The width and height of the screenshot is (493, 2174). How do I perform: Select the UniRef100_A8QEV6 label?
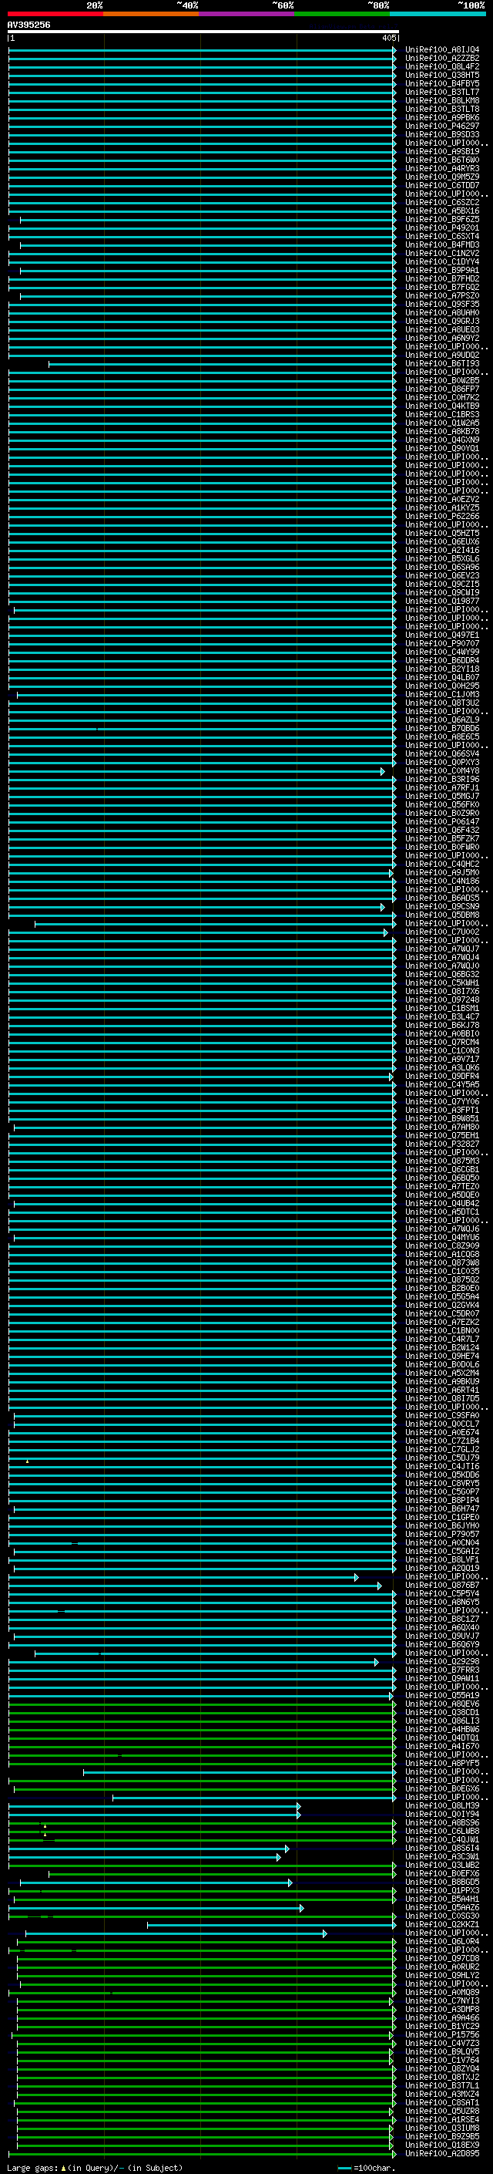point(442,1703)
